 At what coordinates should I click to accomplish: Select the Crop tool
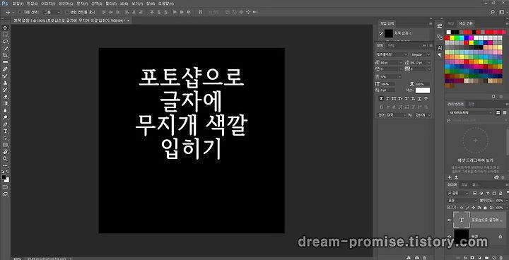point(5,55)
